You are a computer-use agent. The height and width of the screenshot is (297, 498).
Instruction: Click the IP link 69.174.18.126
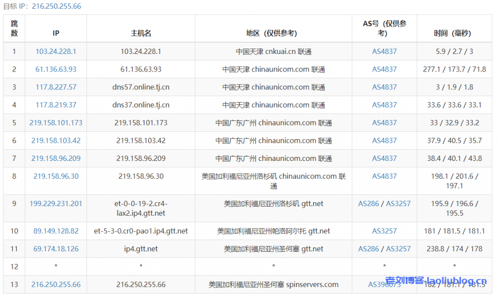click(56, 249)
